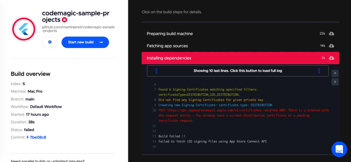The height and width of the screenshot is (162, 351).
Task: Start new build
Action: tap(85, 42)
